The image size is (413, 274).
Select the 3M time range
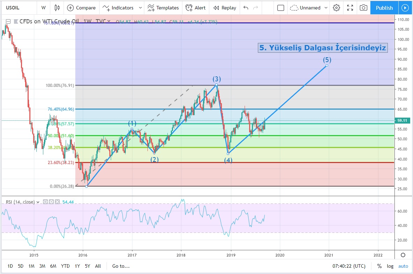[x=42, y=266]
